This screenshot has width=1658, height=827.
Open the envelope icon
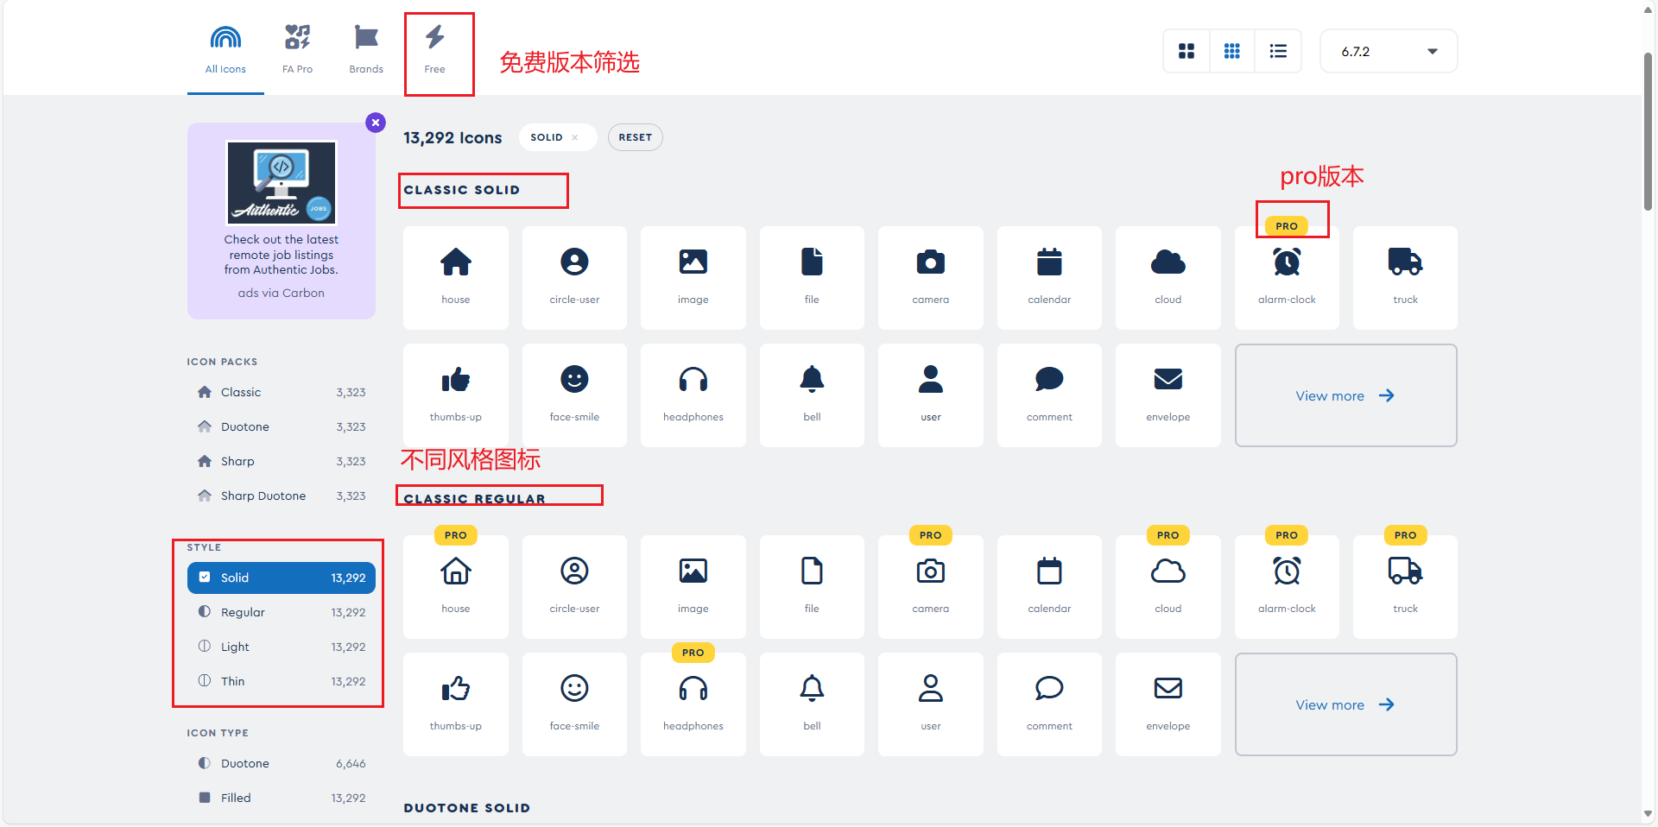click(x=1168, y=394)
